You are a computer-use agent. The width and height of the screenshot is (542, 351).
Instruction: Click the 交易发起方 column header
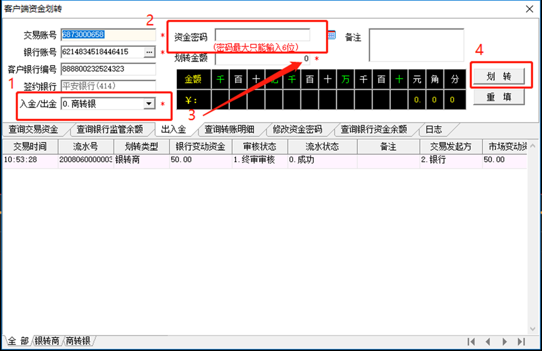451,147
